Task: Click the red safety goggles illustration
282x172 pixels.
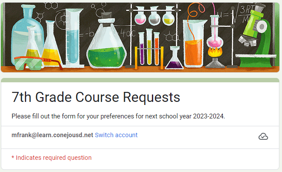Action: click(38, 63)
